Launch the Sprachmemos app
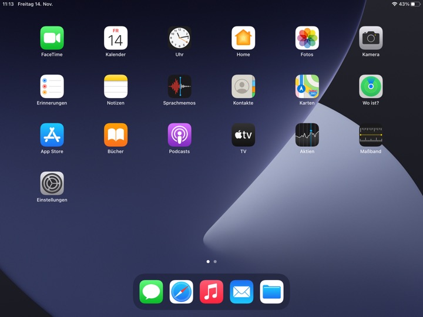The width and height of the screenshot is (423, 317). (179, 86)
